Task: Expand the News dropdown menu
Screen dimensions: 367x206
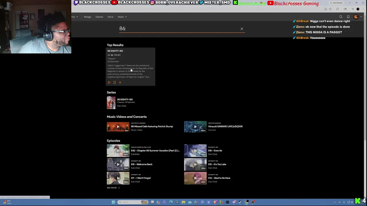Action: (122, 17)
